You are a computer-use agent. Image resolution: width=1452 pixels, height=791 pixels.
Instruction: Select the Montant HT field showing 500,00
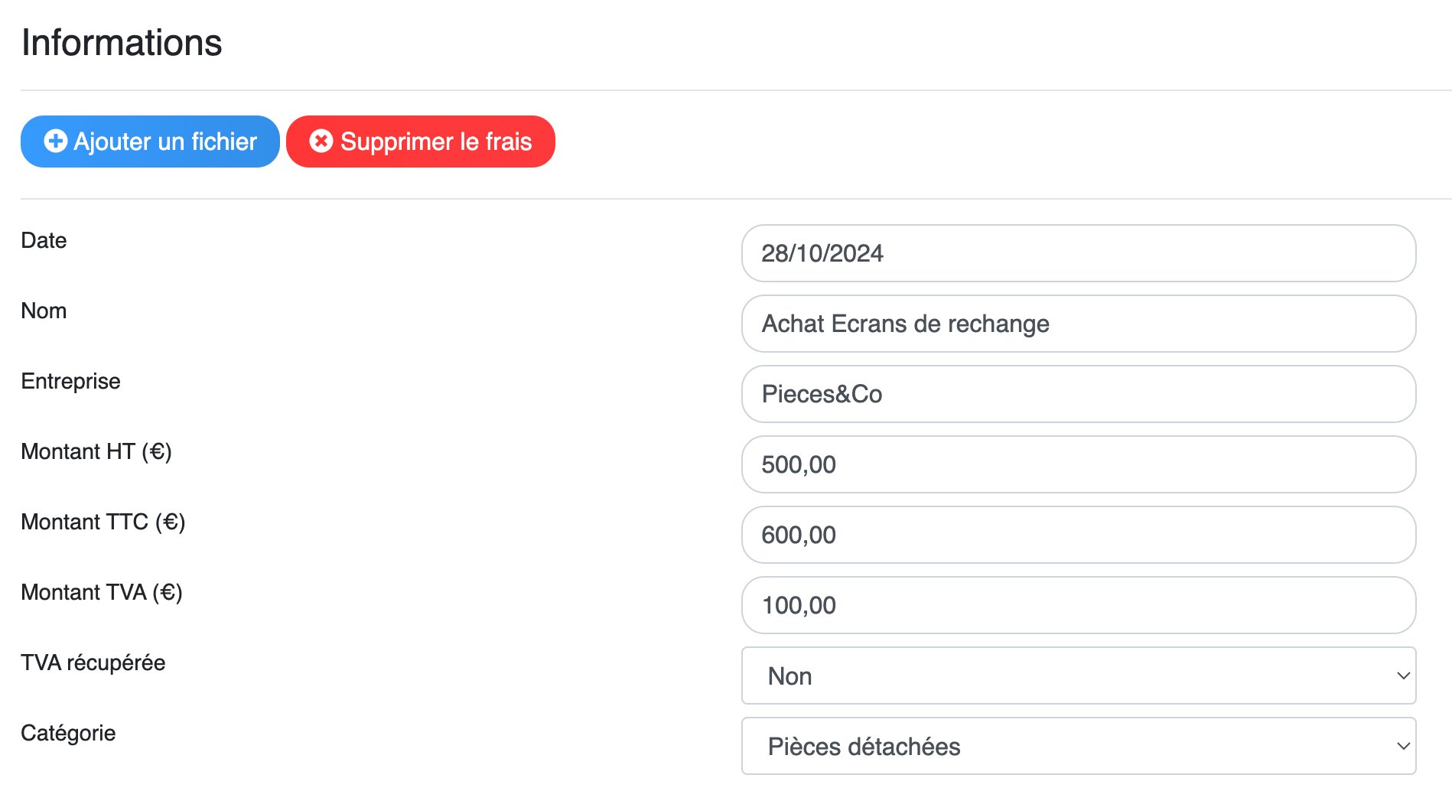click(1079, 464)
